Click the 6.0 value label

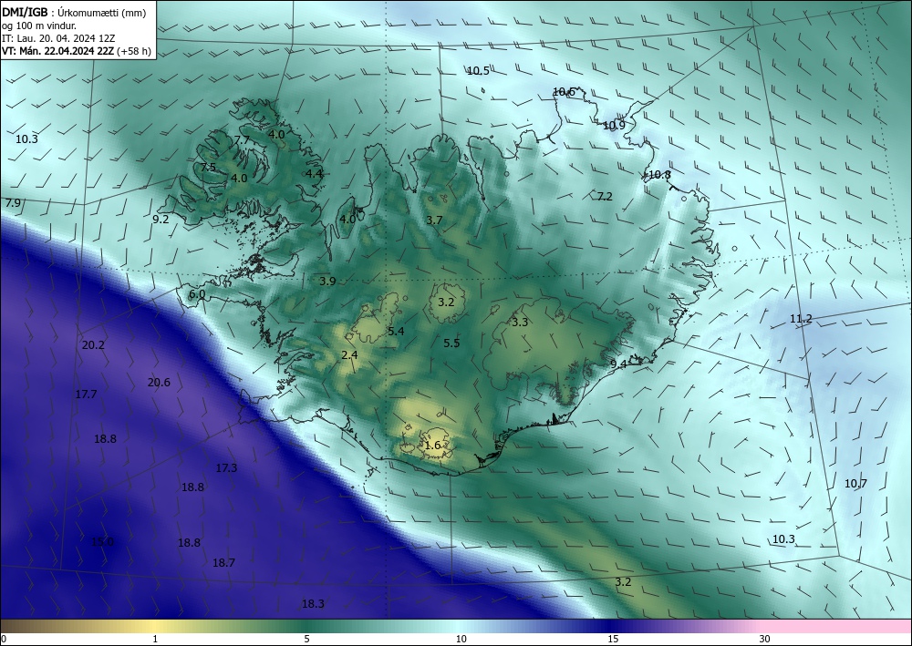[x=197, y=294]
